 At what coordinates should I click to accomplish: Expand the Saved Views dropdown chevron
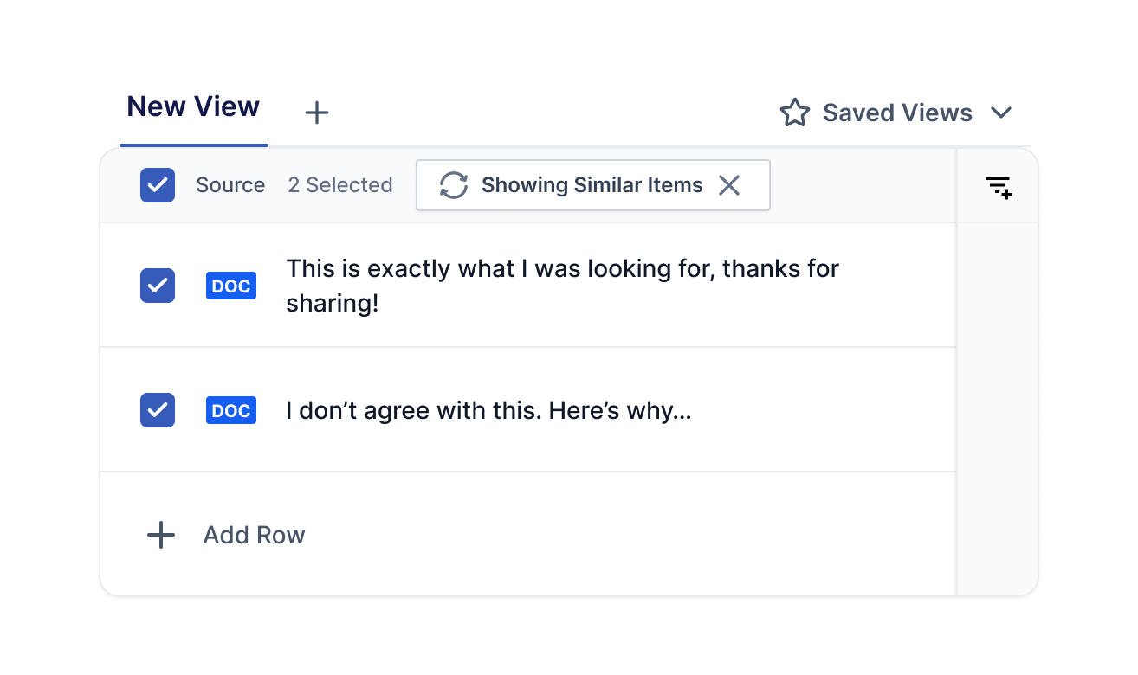pos(1001,113)
